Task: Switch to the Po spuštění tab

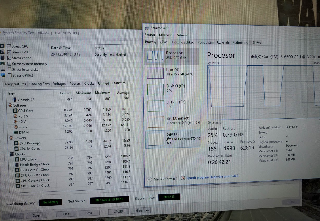Action: point(206,42)
